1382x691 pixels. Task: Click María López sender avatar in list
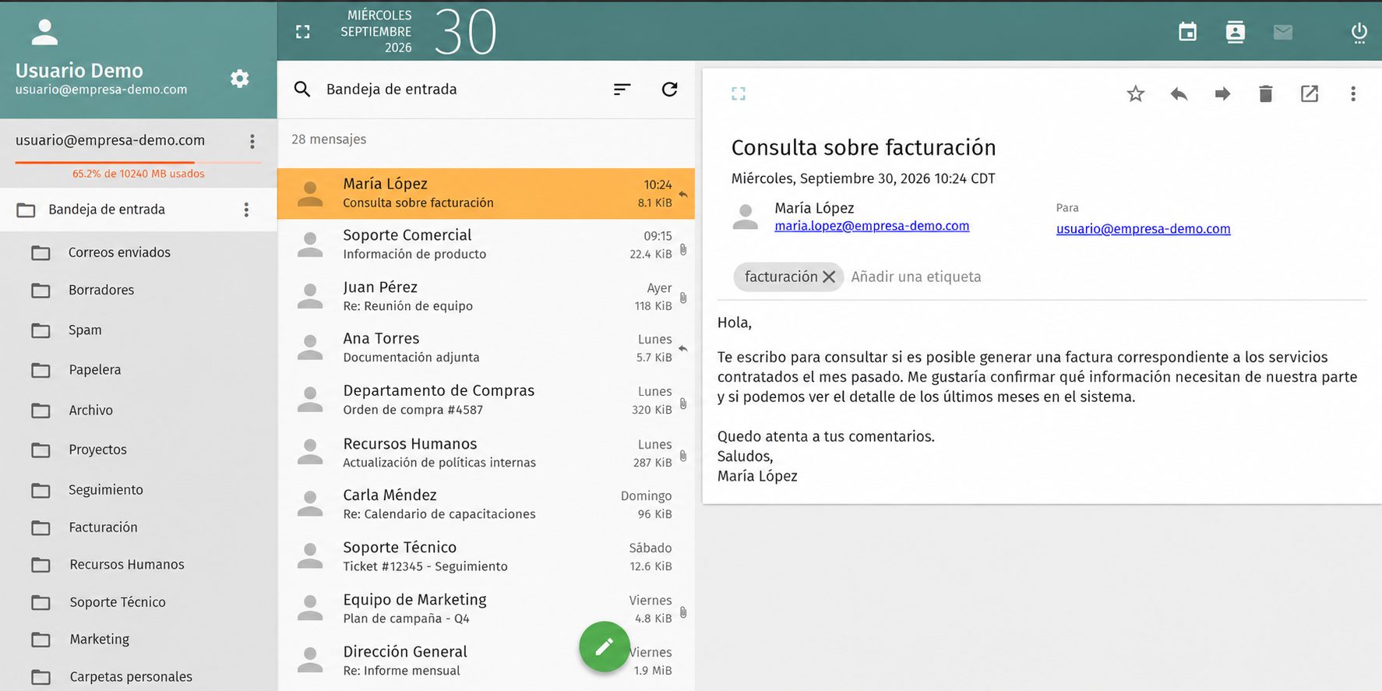click(310, 193)
